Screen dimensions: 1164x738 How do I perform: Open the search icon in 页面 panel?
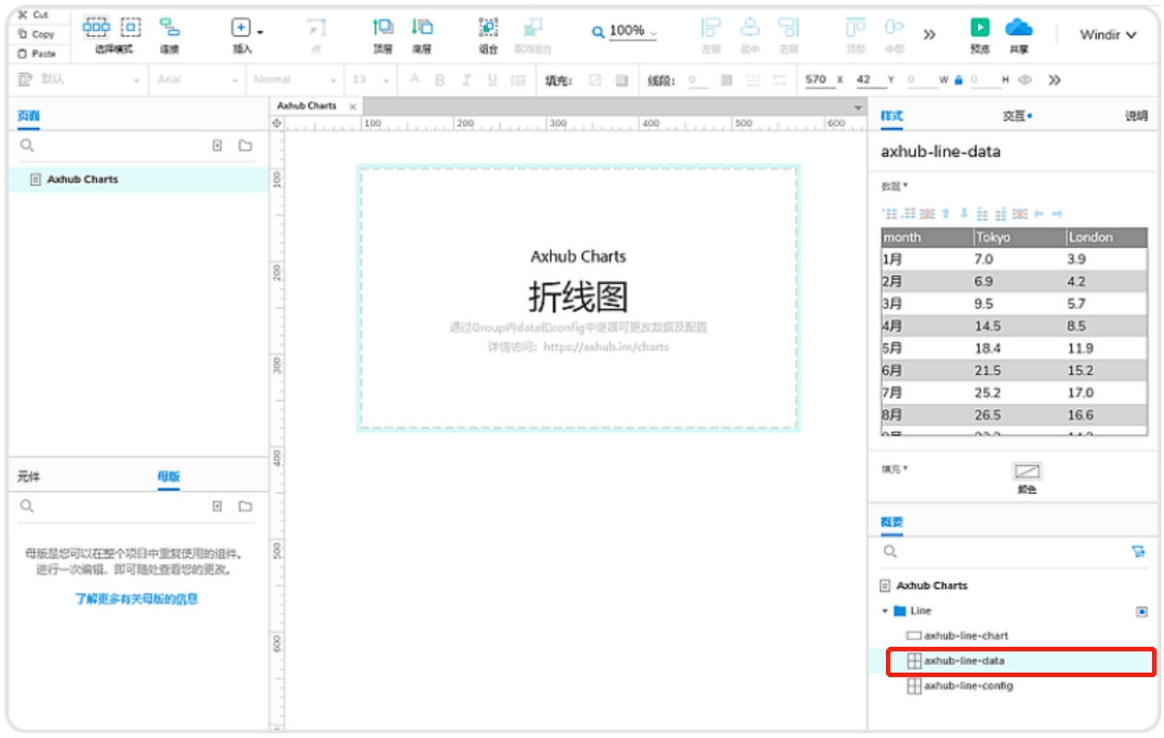(27, 145)
